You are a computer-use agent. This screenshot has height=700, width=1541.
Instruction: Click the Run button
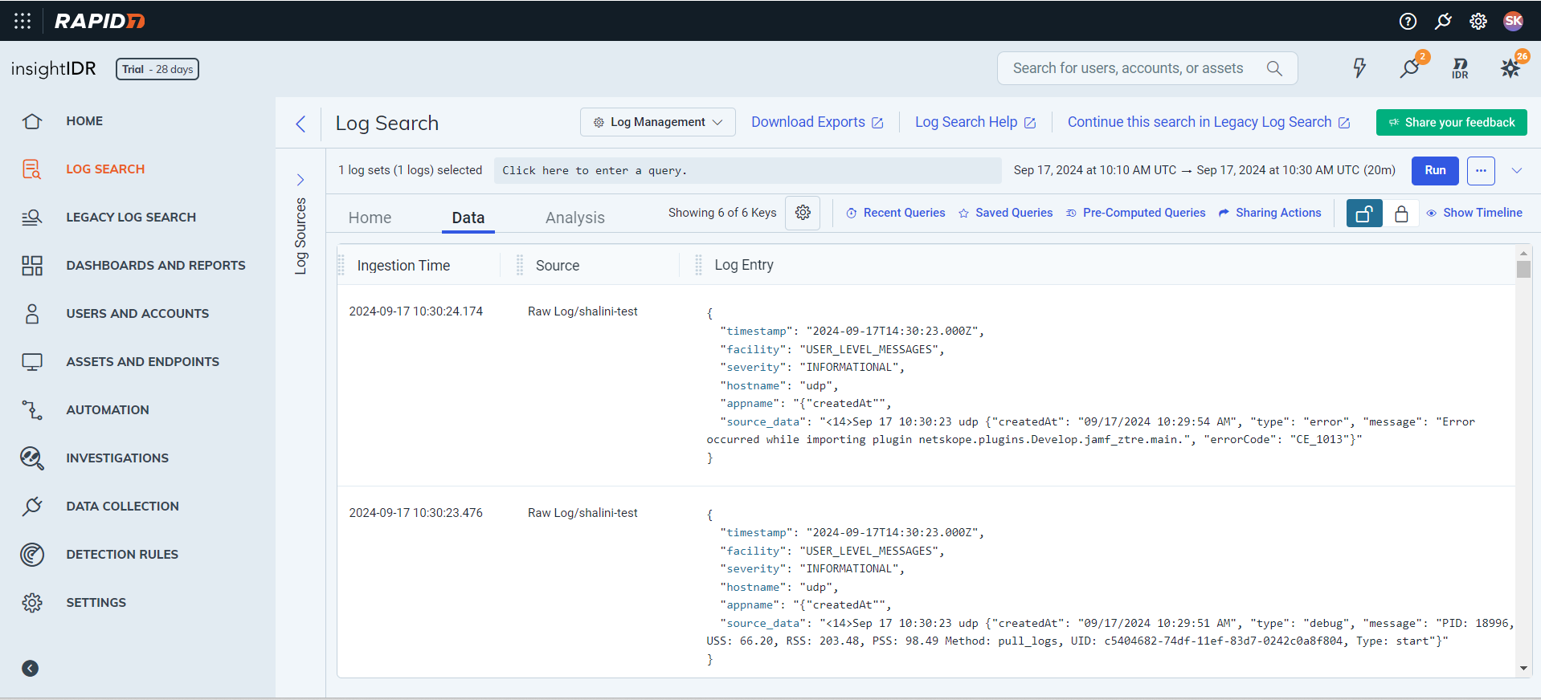1435,170
